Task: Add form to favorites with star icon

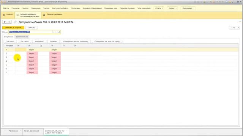Action: coord(15,22)
